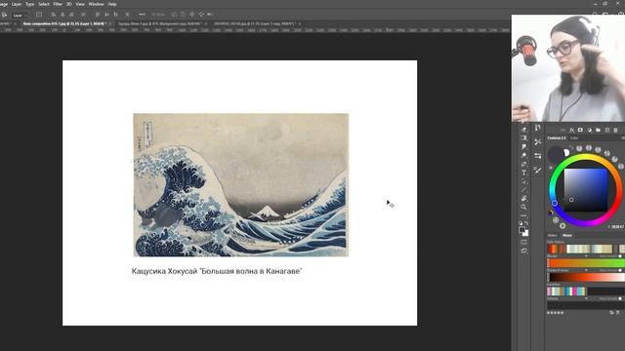Toggle Show Transform Controls checkbox
The image size is (625, 351).
pos(39,15)
